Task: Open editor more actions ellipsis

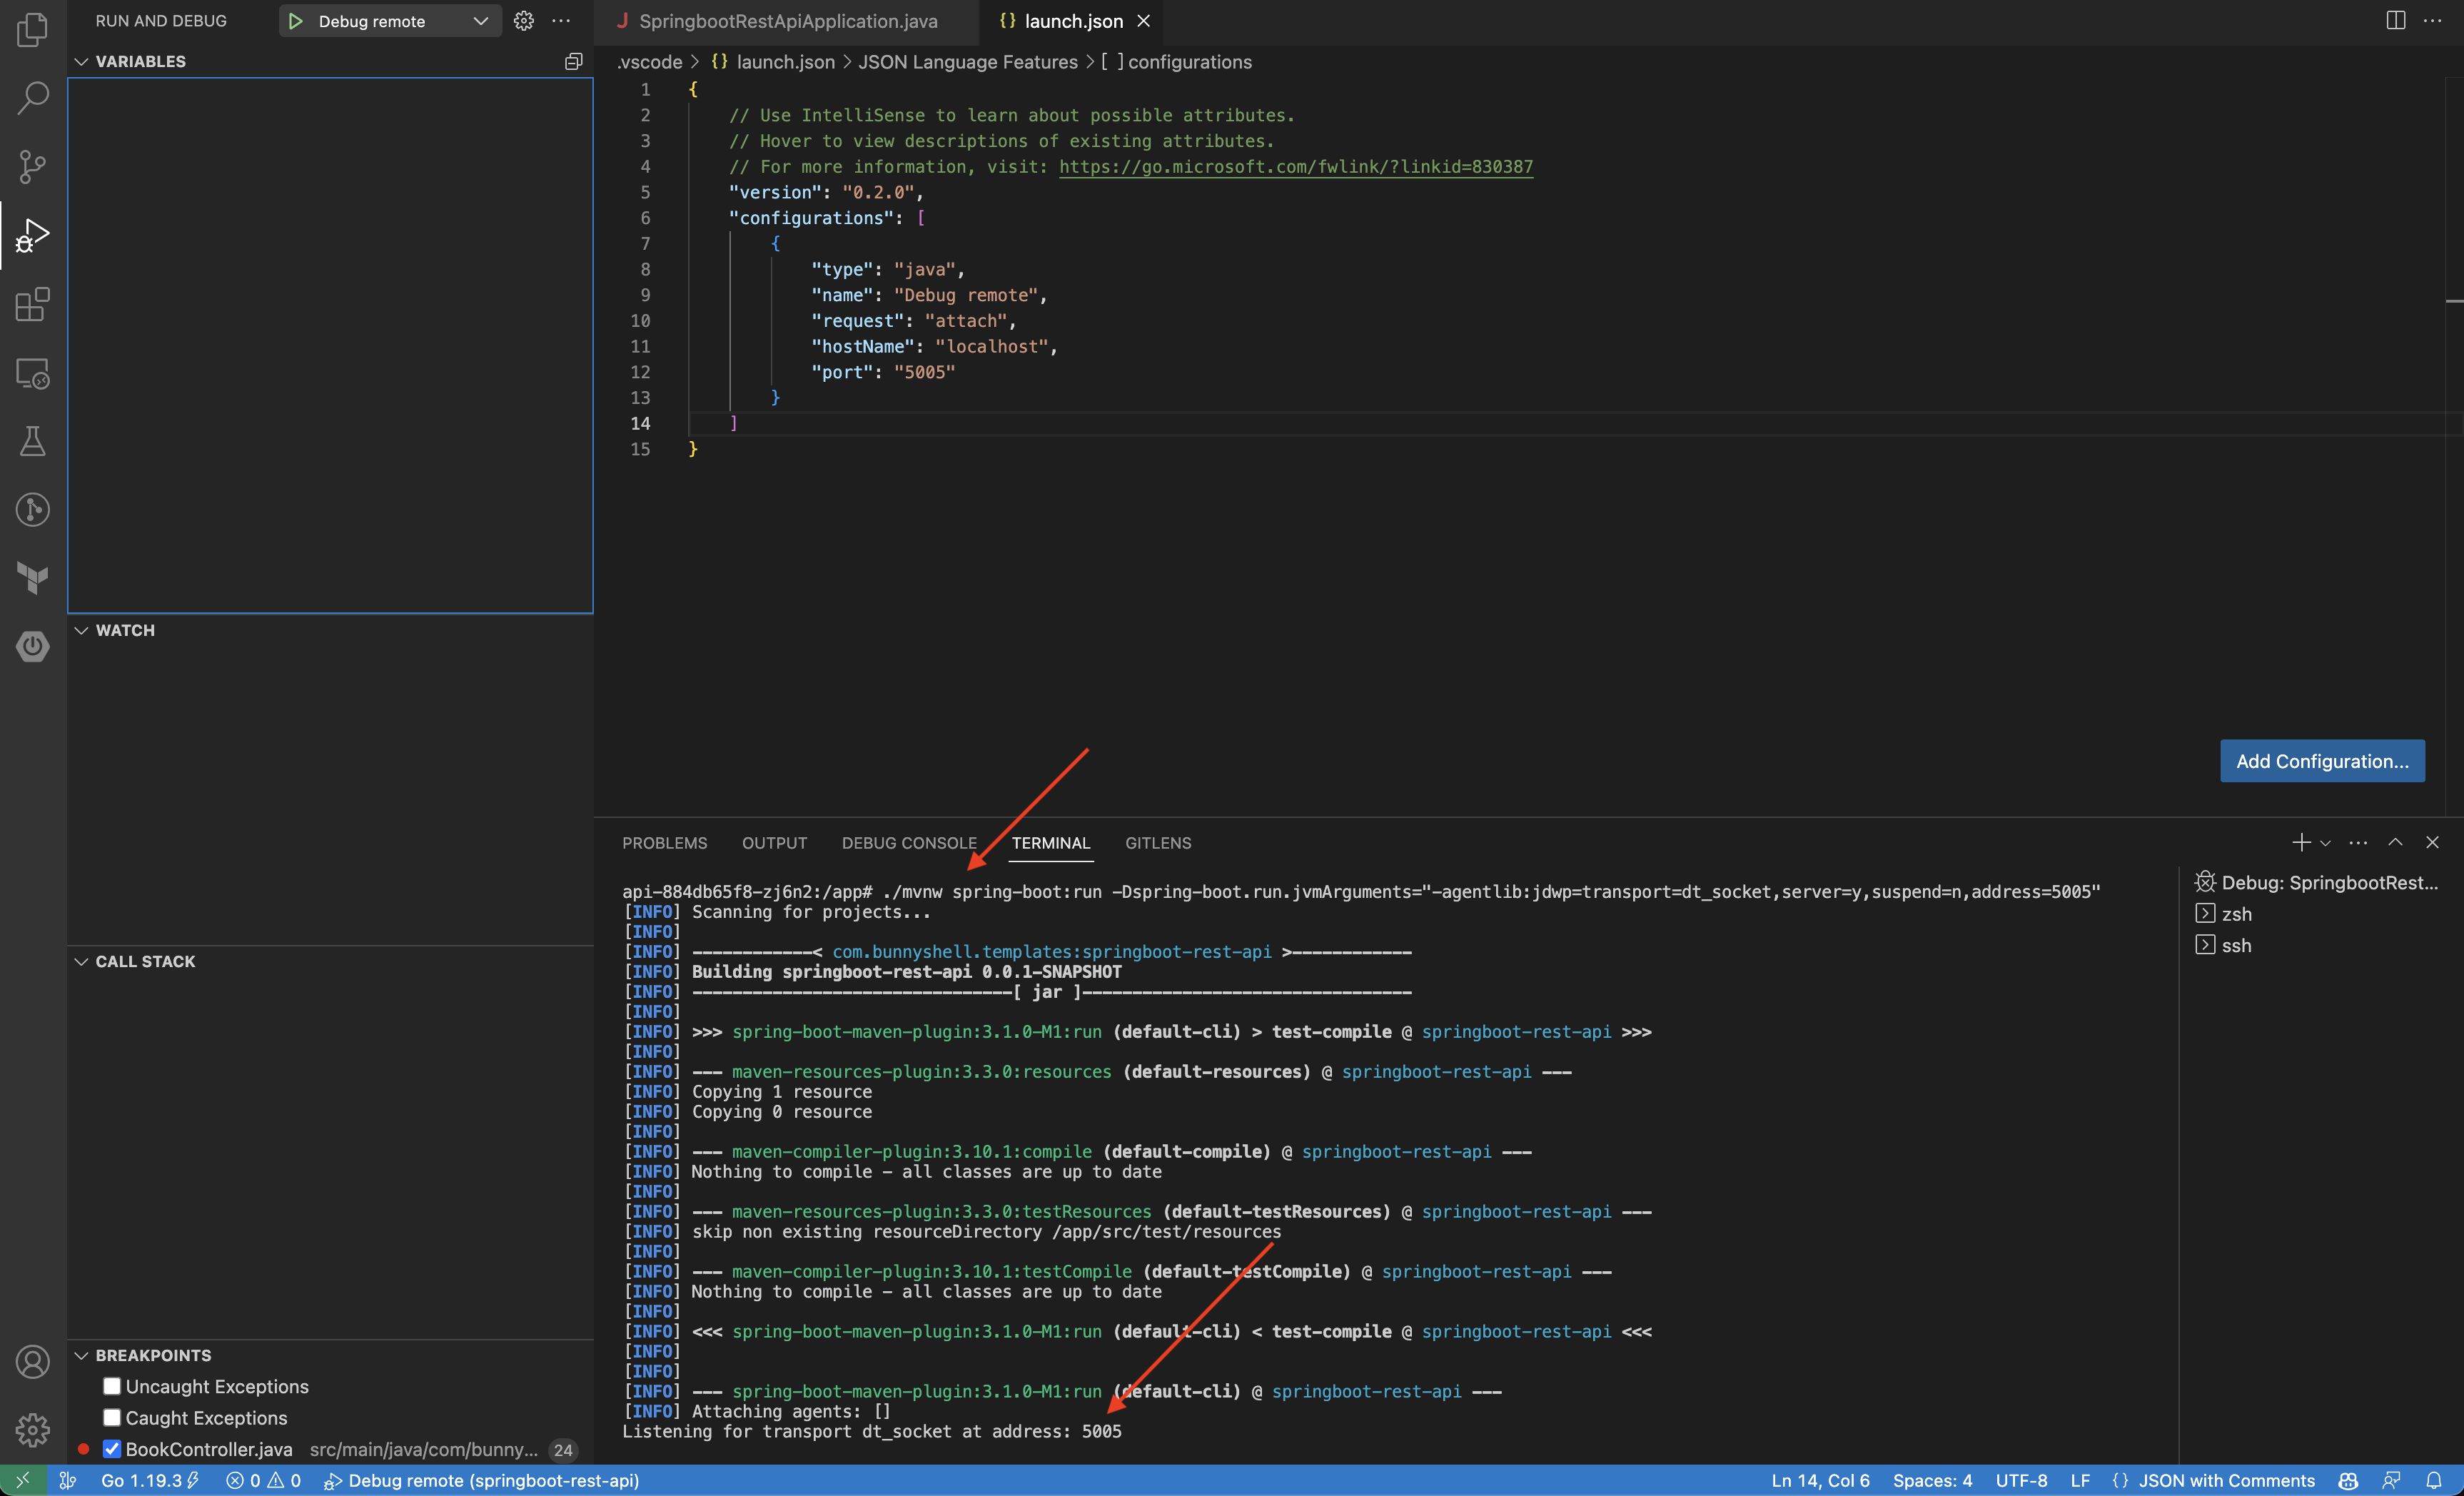Action: [x=2433, y=21]
